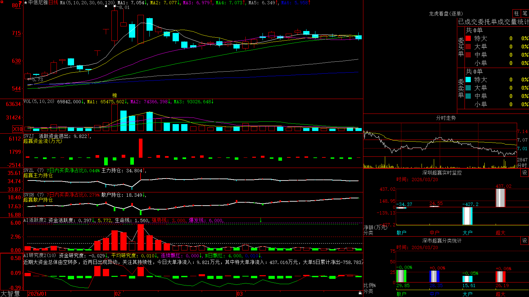Screen dimensions: 529x297
Task: Click the teal 中单 sell-order swatch
Action: click(x=468, y=96)
